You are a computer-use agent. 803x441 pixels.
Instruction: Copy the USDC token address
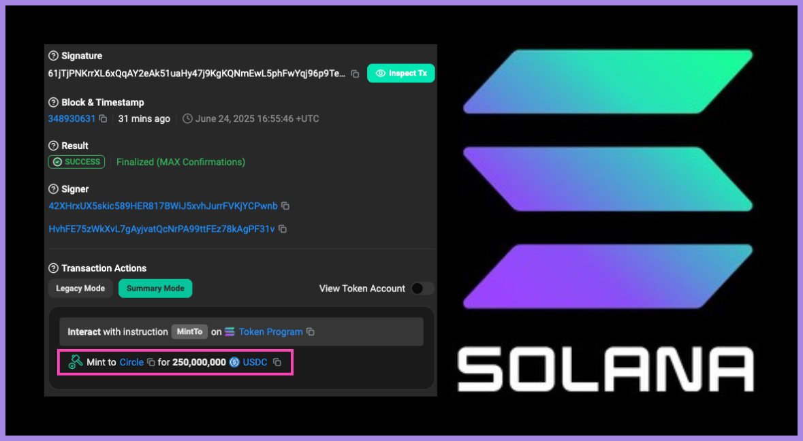277,362
